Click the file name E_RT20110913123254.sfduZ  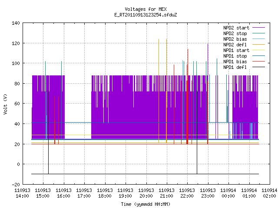[146, 15]
